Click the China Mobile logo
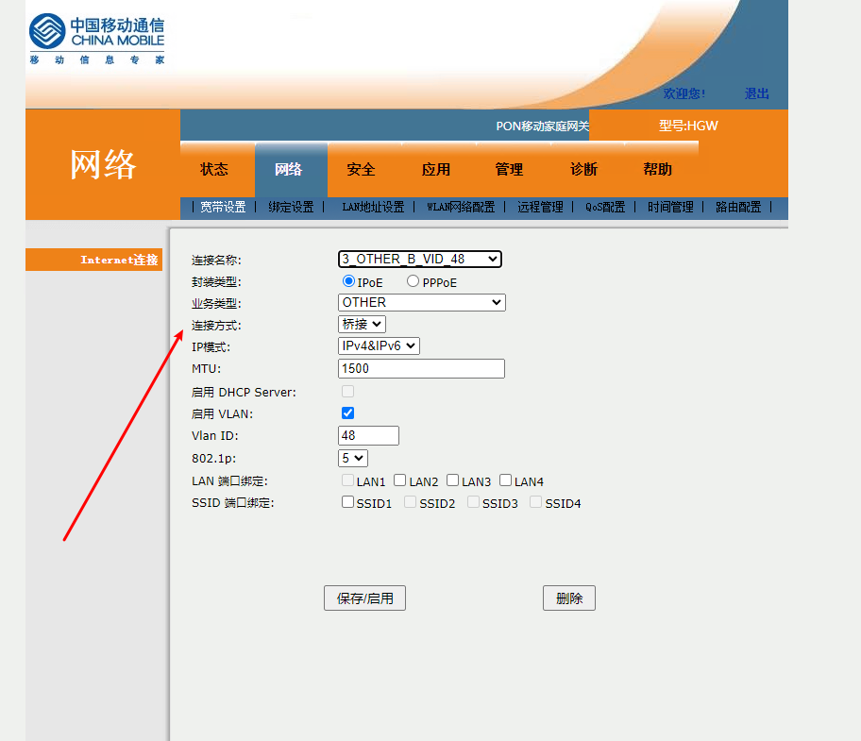861x741 pixels. pos(96,39)
